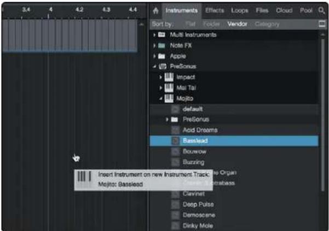Click the Basslead preset icon
The image size is (329, 231).
pyautogui.click(x=175, y=141)
